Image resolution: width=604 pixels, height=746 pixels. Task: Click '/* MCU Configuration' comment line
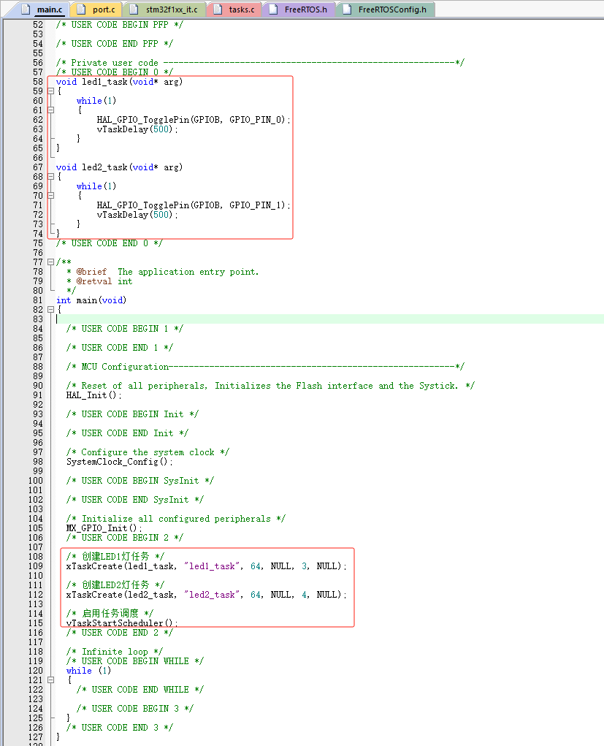[265, 366]
